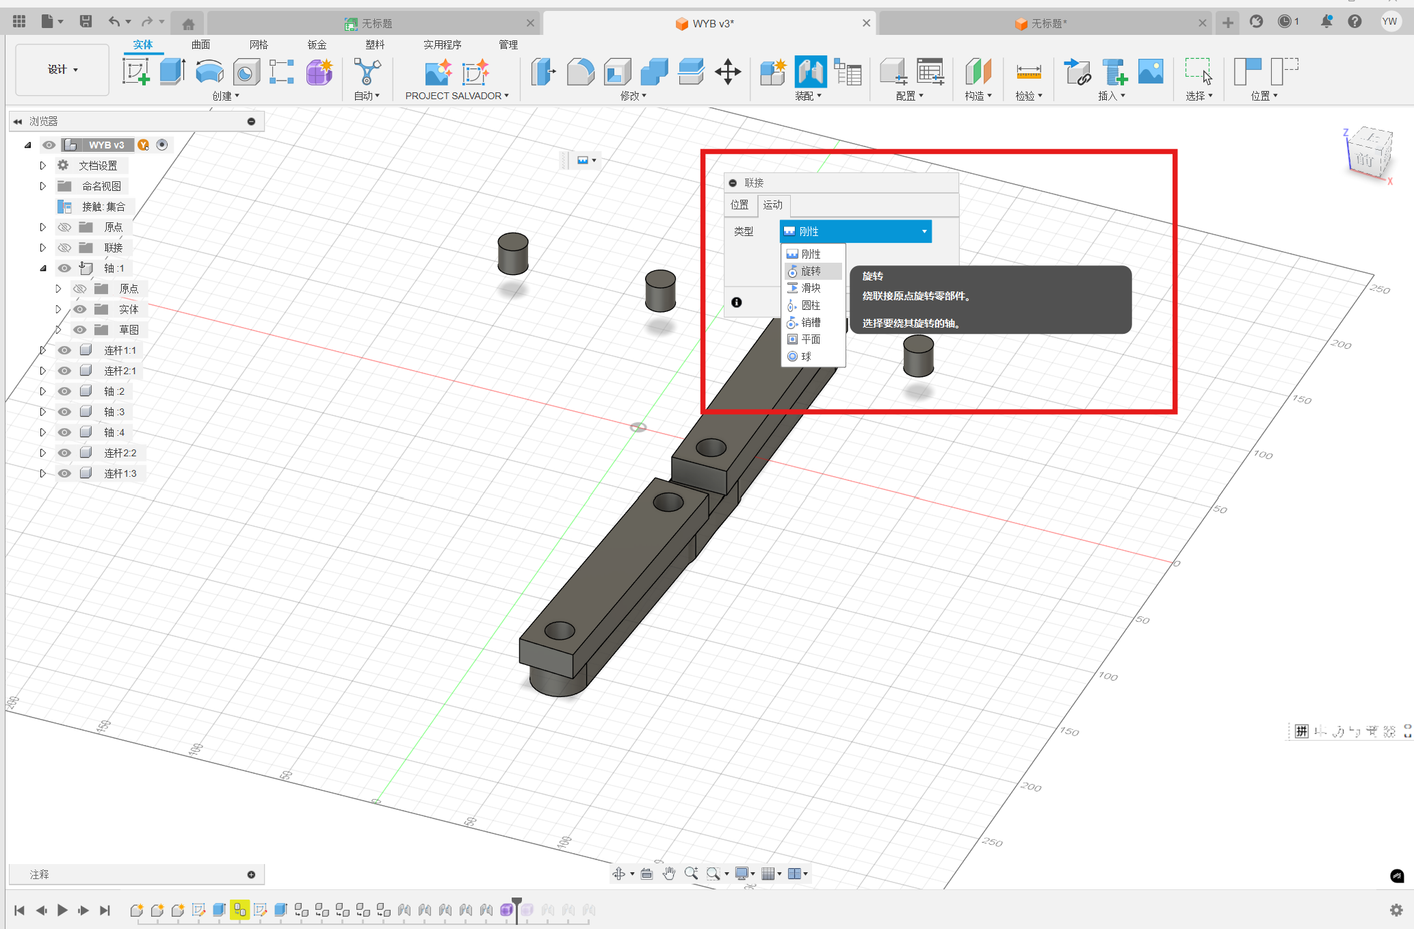This screenshot has height=929, width=1414.
Task: Choose 平面 in the joint type list
Action: [x=813, y=339]
